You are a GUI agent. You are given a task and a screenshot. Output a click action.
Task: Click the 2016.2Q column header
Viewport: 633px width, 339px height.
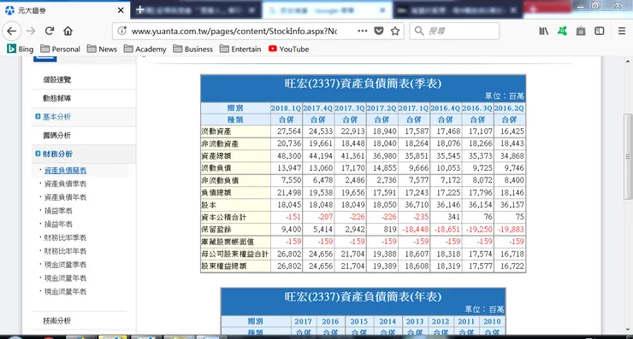(x=510, y=108)
